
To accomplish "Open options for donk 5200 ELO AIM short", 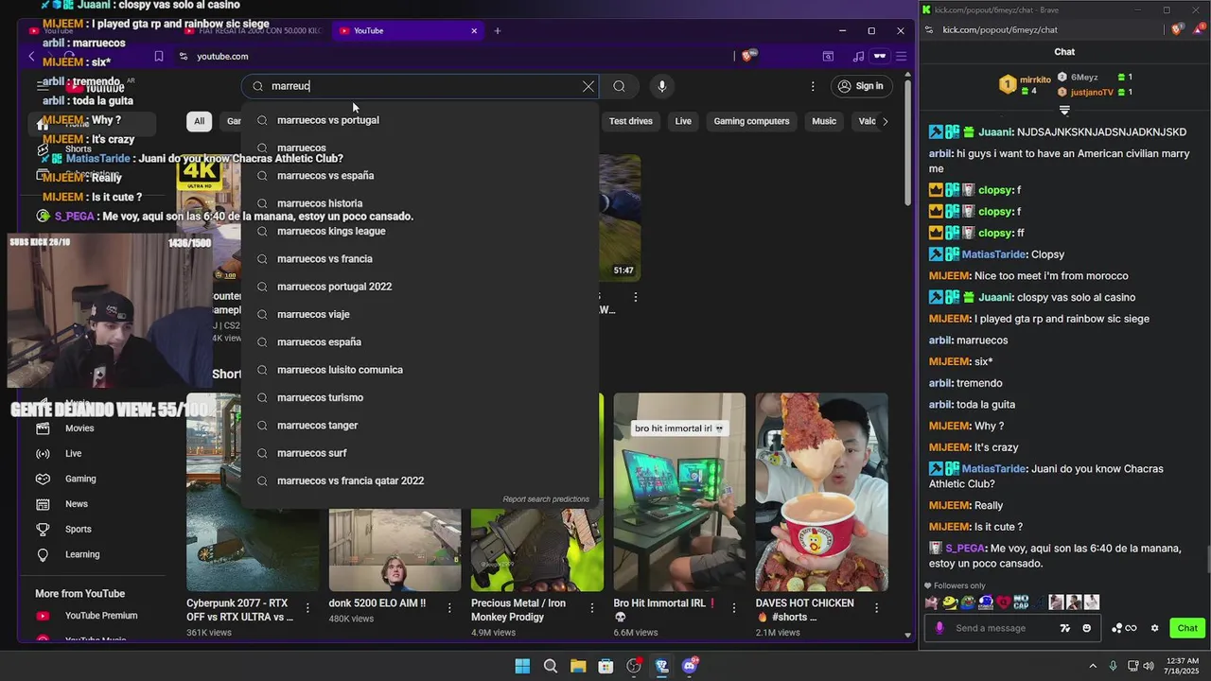I will pos(449,607).
